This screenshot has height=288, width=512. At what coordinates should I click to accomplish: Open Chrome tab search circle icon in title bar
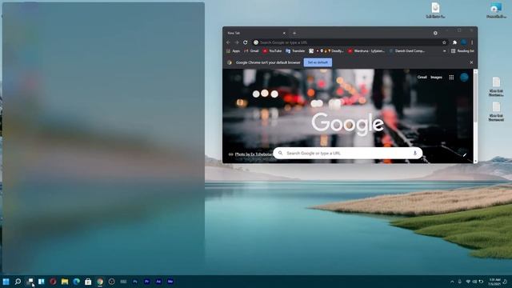(x=435, y=33)
